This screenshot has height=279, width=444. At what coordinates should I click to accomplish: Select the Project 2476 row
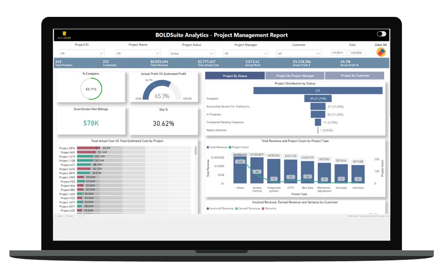[x=125, y=169]
